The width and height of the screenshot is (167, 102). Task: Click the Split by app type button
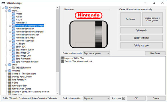pyautogui.click(x=141, y=45)
